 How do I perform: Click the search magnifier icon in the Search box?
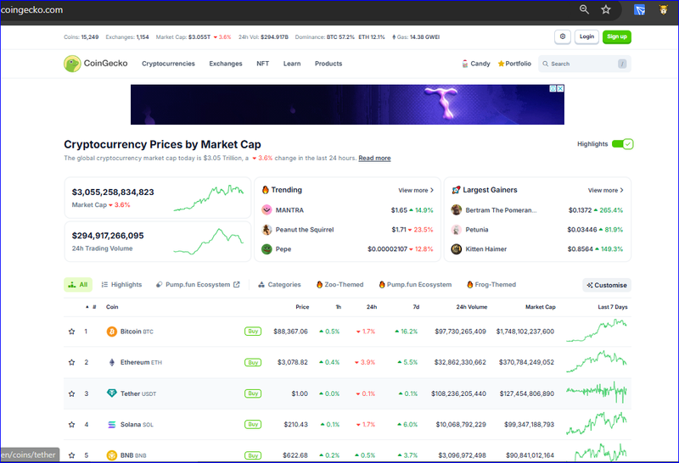click(x=546, y=64)
